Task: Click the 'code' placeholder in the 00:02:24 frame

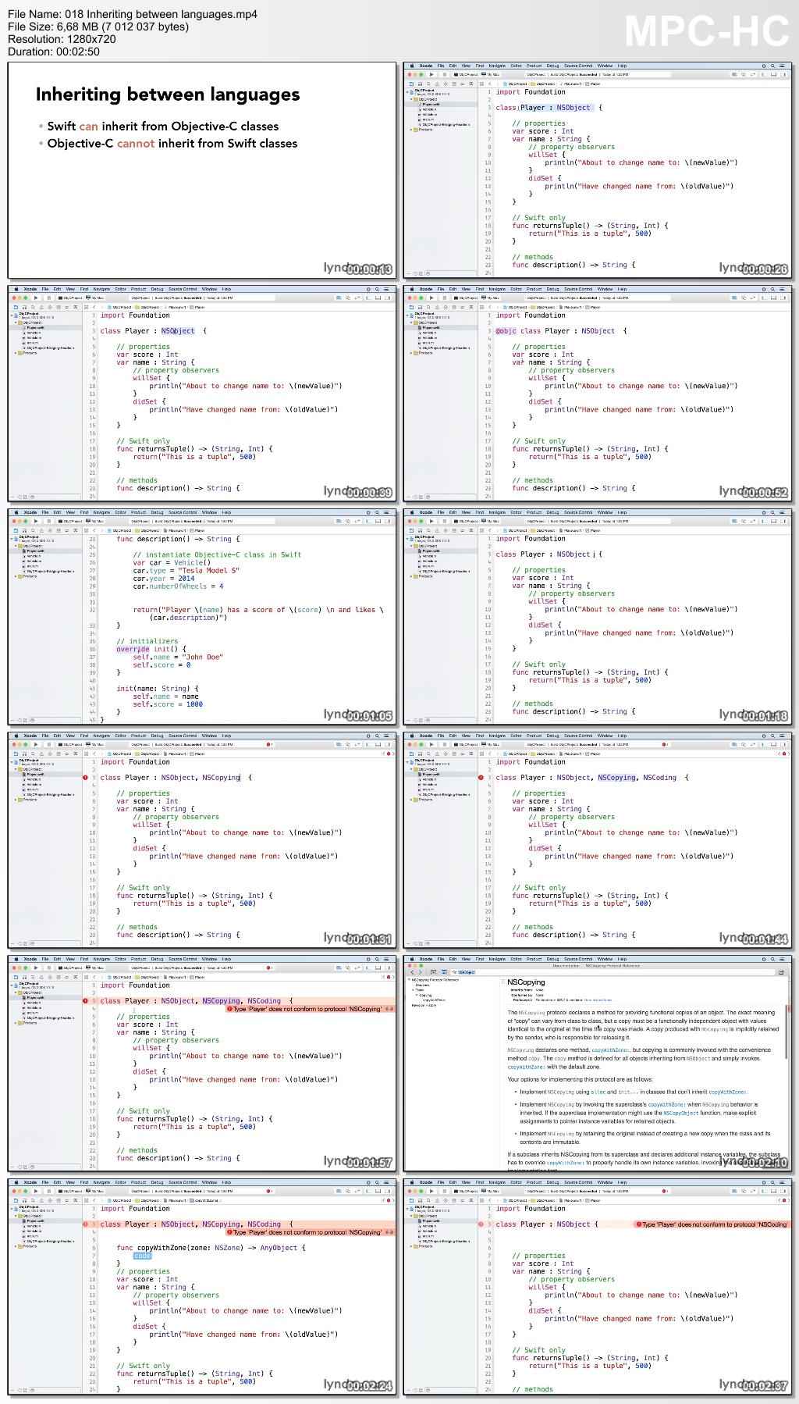Action: (142, 1256)
